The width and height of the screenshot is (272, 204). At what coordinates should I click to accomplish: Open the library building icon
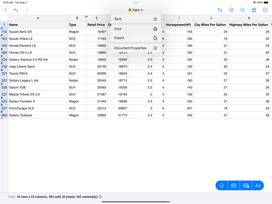(254, 10)
